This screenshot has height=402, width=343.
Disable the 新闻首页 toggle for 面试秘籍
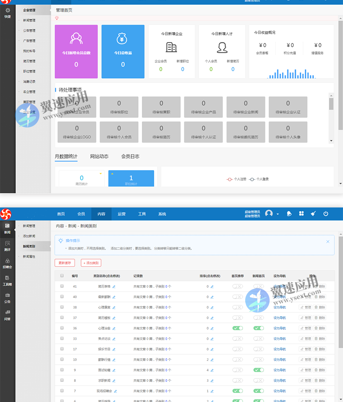[259, 370]
